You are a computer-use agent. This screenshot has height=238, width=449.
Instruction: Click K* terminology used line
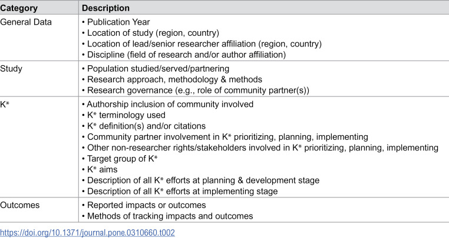[124, 115]
